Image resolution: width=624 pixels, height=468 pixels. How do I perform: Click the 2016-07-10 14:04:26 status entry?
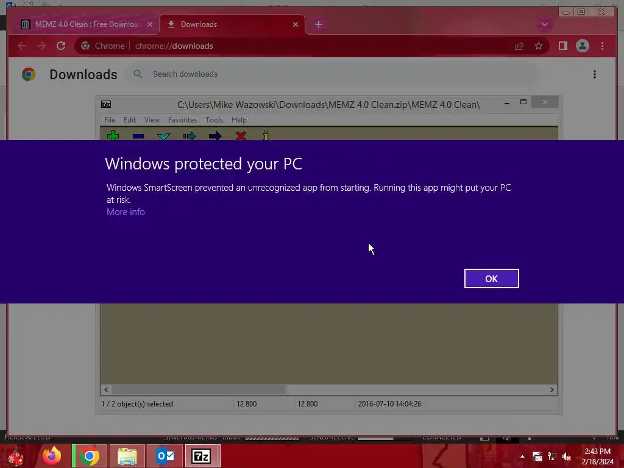click(389, 404)
